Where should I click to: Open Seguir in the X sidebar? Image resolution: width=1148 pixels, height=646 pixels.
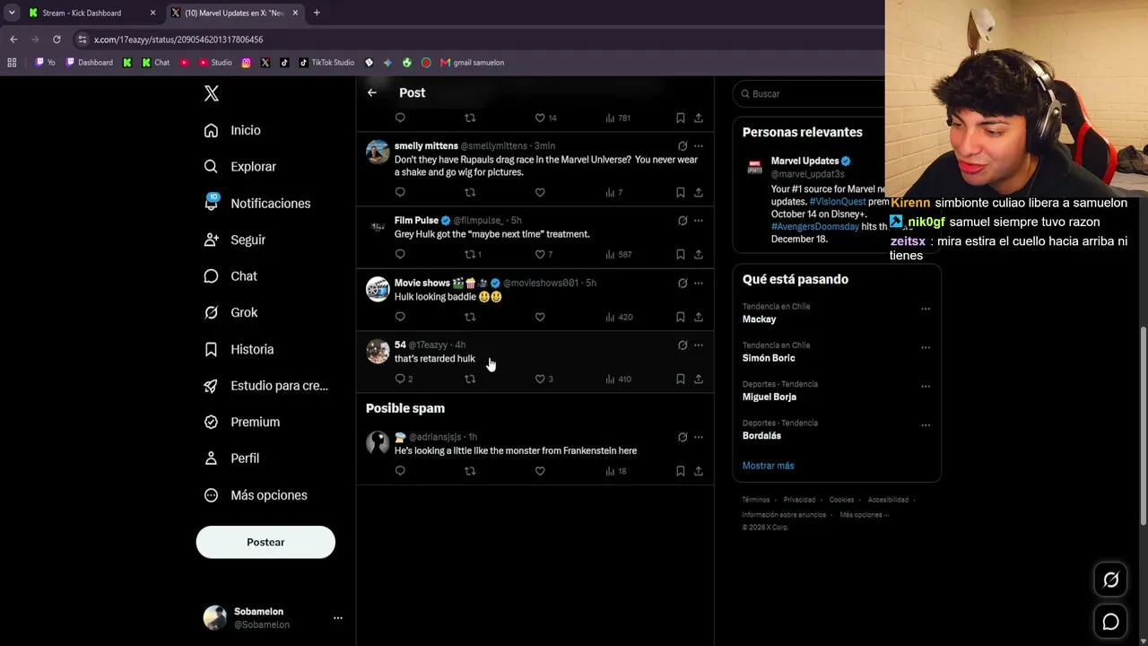pos(234,240)
